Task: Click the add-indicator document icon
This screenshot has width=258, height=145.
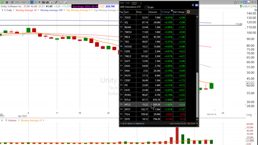Action: pos(52,2)
